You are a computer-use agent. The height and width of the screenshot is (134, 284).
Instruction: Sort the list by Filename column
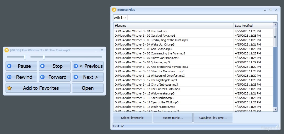pyautogui.click(x=173, y=26)
